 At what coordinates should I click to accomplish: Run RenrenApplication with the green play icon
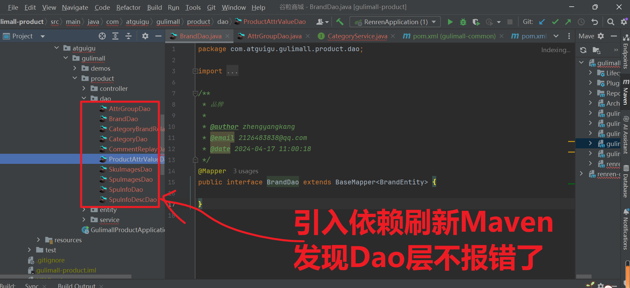(x=450, y=22)
